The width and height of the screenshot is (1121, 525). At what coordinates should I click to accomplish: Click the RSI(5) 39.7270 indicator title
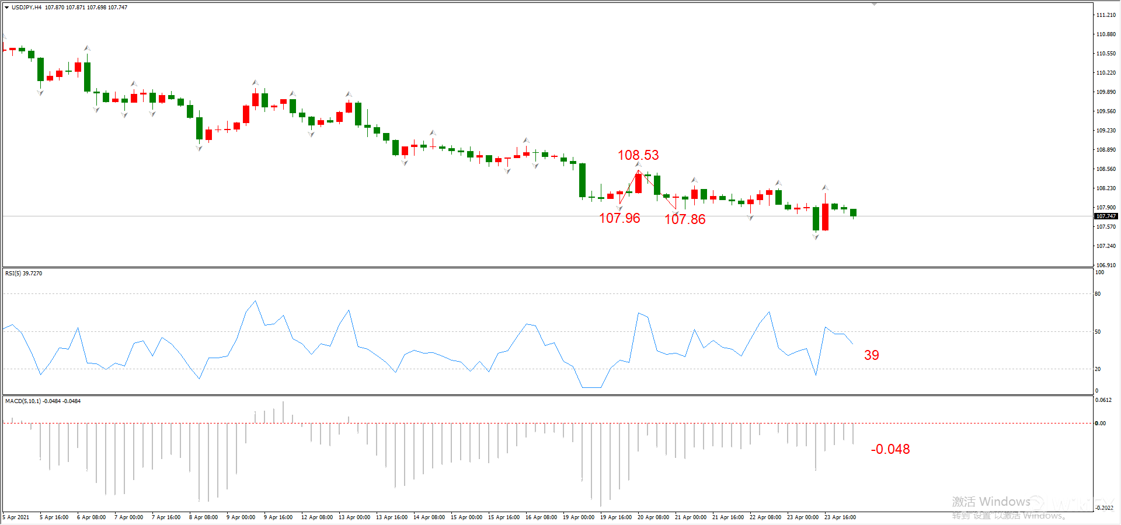click(x=24, y=274)
